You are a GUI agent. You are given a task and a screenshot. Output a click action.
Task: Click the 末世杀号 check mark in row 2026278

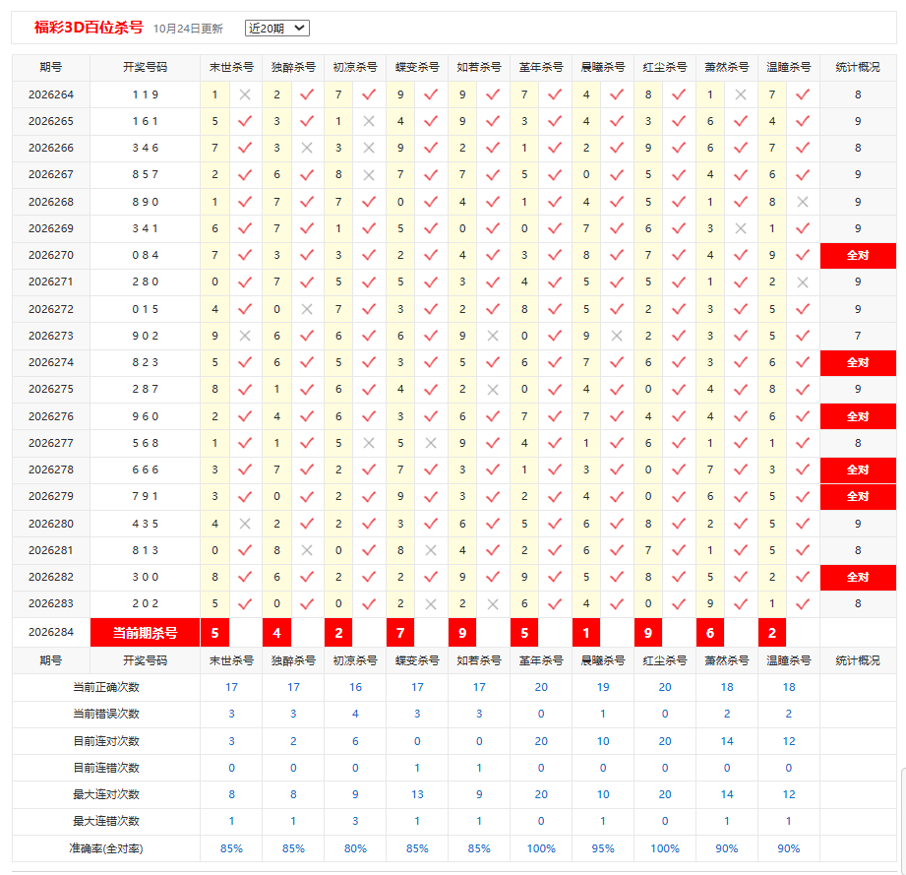[x=245, y=469]
